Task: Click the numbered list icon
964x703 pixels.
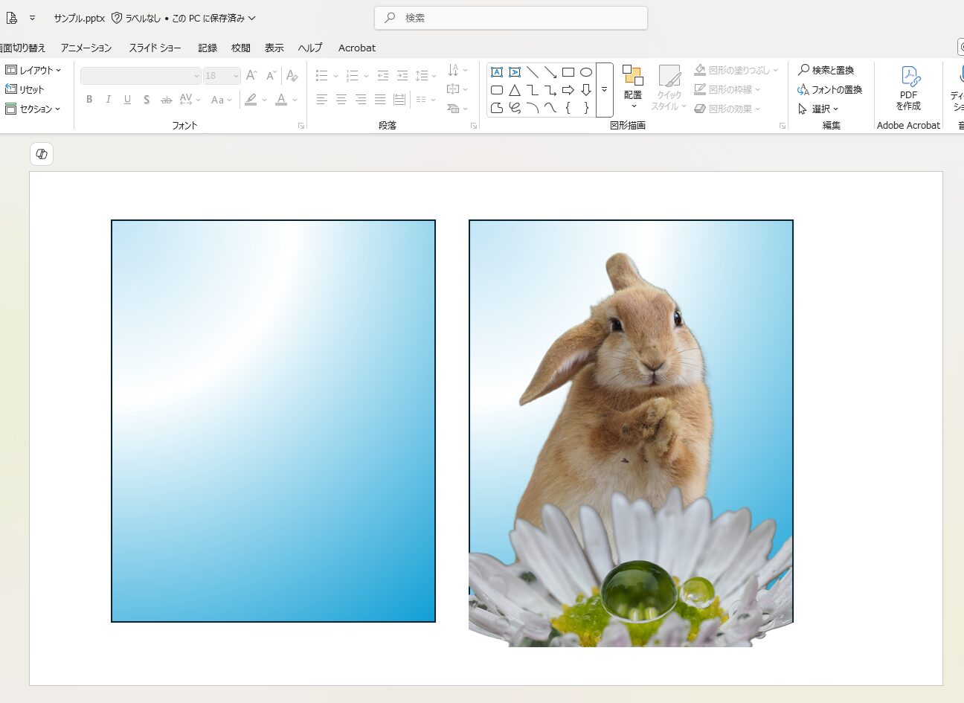Action: click(x=353, y=76)
